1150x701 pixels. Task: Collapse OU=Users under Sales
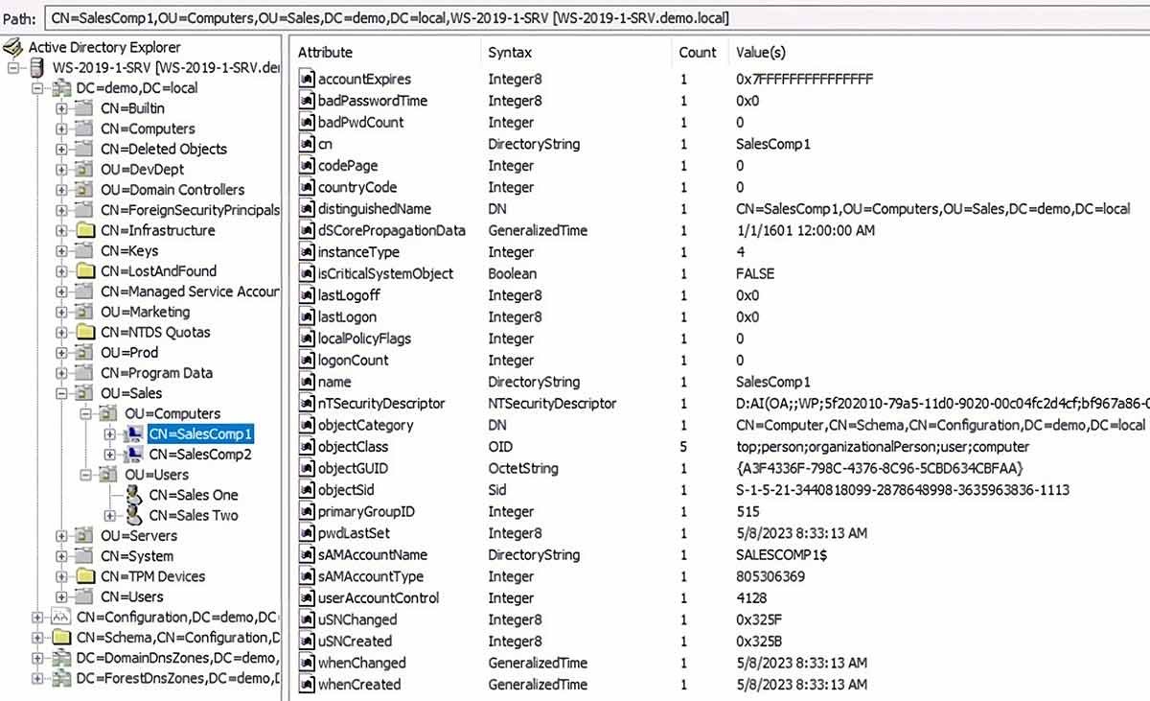pos(86,475)
